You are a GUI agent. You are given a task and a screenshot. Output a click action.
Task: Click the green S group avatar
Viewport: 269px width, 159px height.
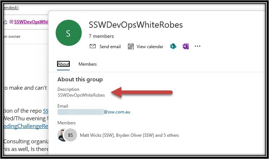pyautogui.click(x=68, y=33)
